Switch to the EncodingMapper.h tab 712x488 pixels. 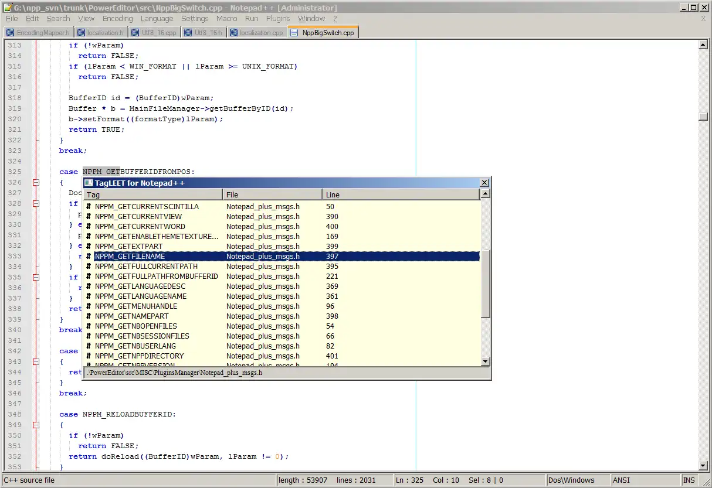point(38,33)
